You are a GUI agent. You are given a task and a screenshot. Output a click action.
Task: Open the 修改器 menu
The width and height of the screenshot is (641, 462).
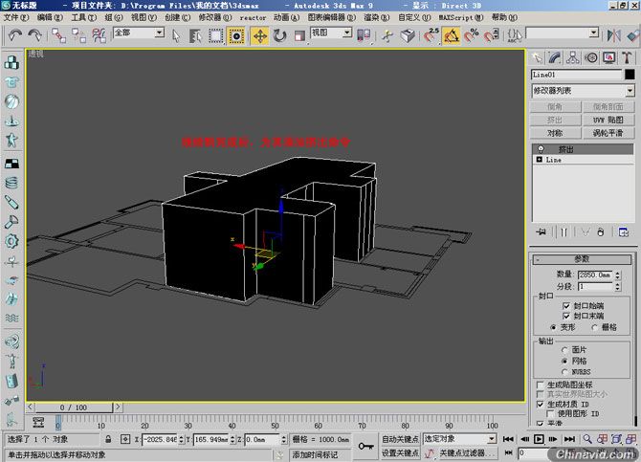pyautogui.click(x=215, y=17)
